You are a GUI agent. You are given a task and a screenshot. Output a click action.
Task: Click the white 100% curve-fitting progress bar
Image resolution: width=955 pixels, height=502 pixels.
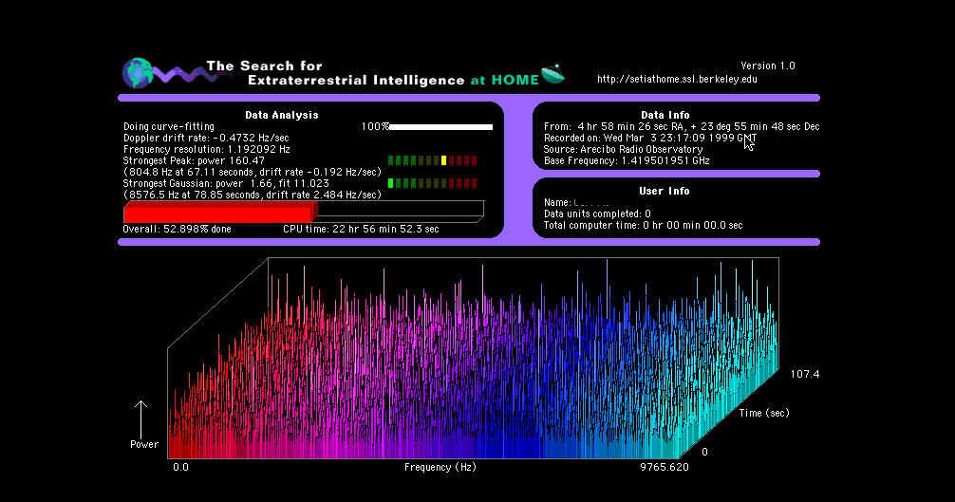point(440,126)
